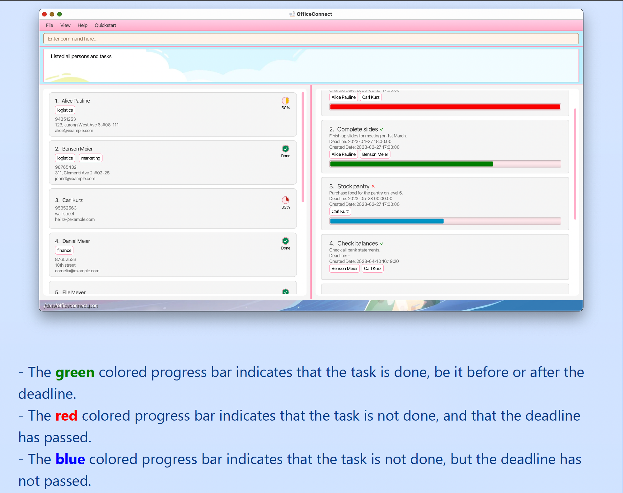Click green tick beside Complete slides
This screenshot has height=493, width=623.
pyautogui.click(x=382, y=129)
